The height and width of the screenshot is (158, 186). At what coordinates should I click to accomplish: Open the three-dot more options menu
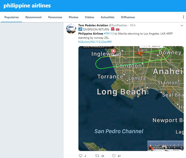[x=184, y=17]
